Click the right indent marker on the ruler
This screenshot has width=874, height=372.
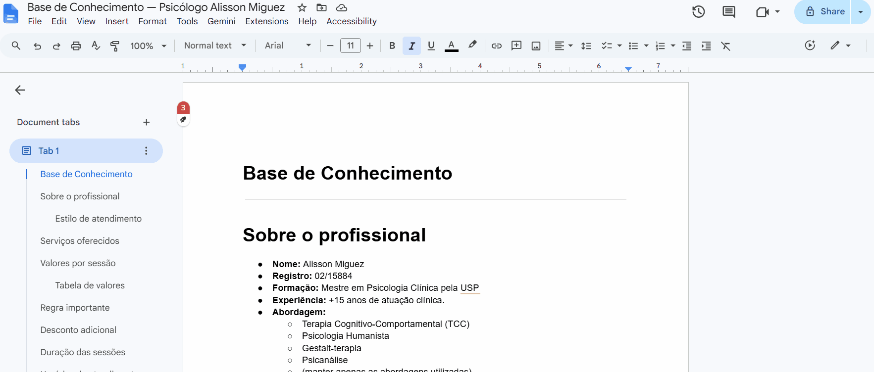point(628,69)
